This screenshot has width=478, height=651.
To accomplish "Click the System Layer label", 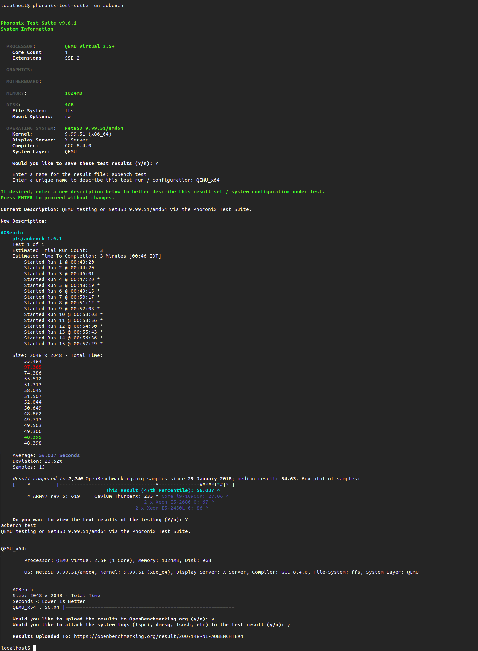I will 31,152.
